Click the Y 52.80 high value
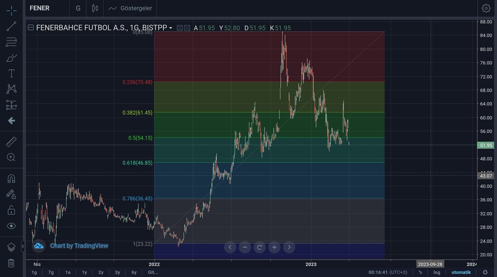 pos(229,28)
